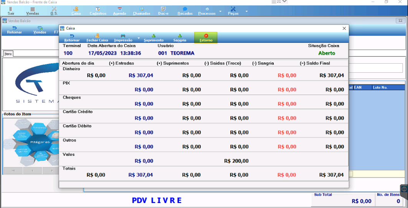The height and width of the screenshot is (208, 408).
Task: Click the Pitágoras item photo thumbnail
Action: tap(31, 142)
